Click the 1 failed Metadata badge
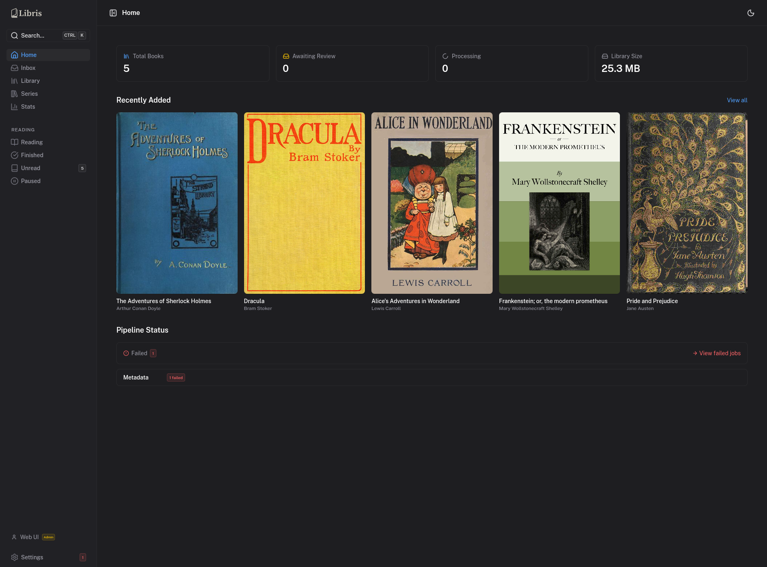Screen dimensions: 767x567 coord(176,377)
